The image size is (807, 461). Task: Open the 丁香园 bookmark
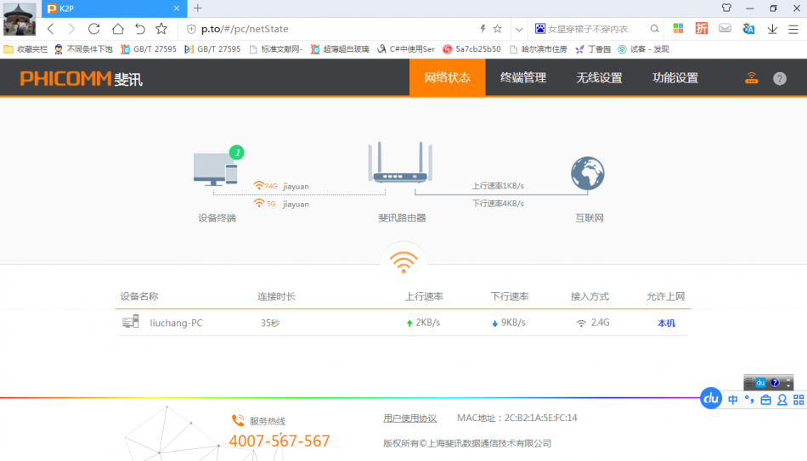593,49
